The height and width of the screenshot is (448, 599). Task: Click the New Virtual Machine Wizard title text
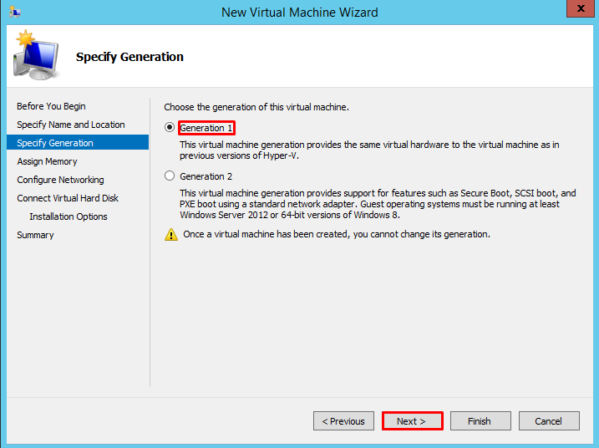point(299,13)
